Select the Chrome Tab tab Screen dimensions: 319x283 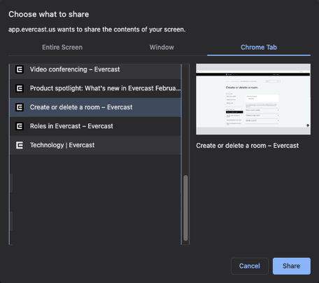coord(259,48)
